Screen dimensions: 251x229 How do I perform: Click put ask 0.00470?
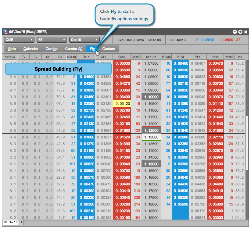click(215, 63)
